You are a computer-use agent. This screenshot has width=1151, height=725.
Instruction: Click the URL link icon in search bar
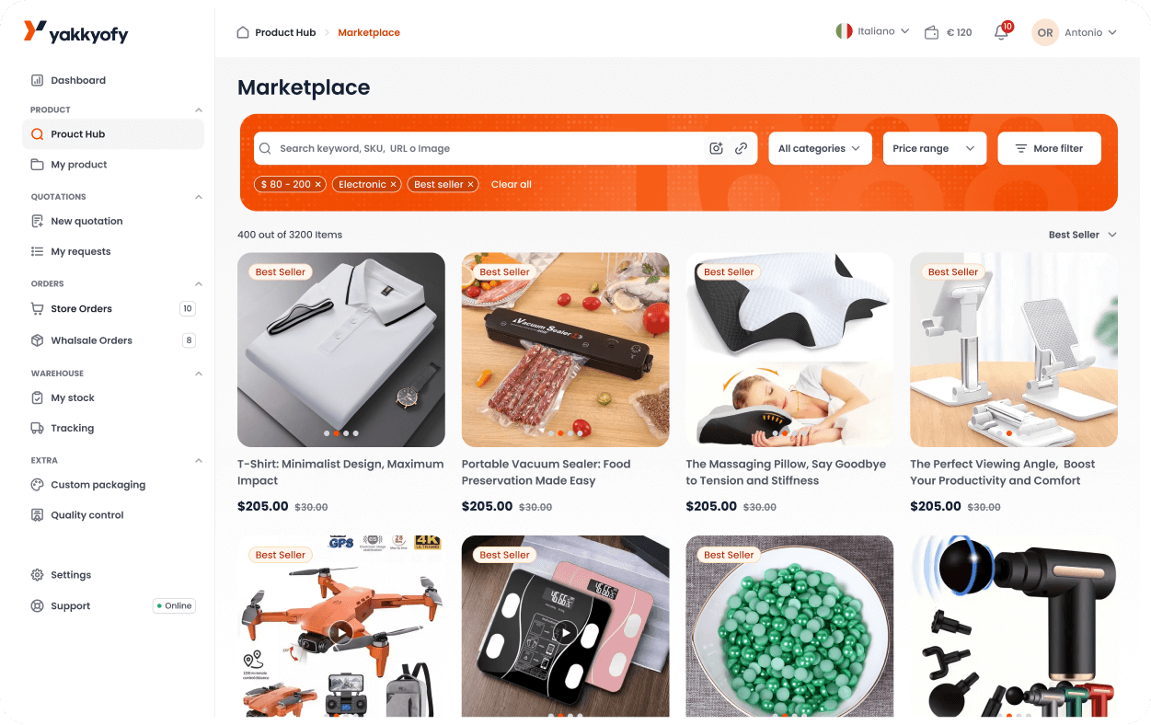click(741, 148)
